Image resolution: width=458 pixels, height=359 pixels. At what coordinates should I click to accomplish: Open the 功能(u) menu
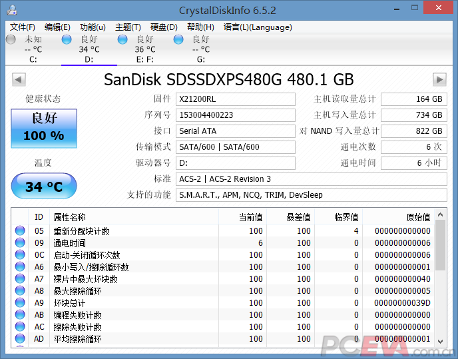(93, 27)
